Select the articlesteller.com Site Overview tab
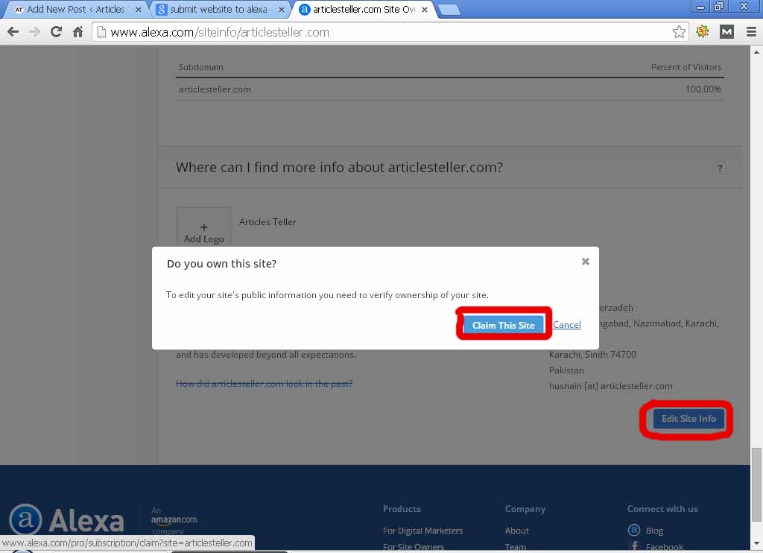763x553 pixels. [x=363, y=9]
